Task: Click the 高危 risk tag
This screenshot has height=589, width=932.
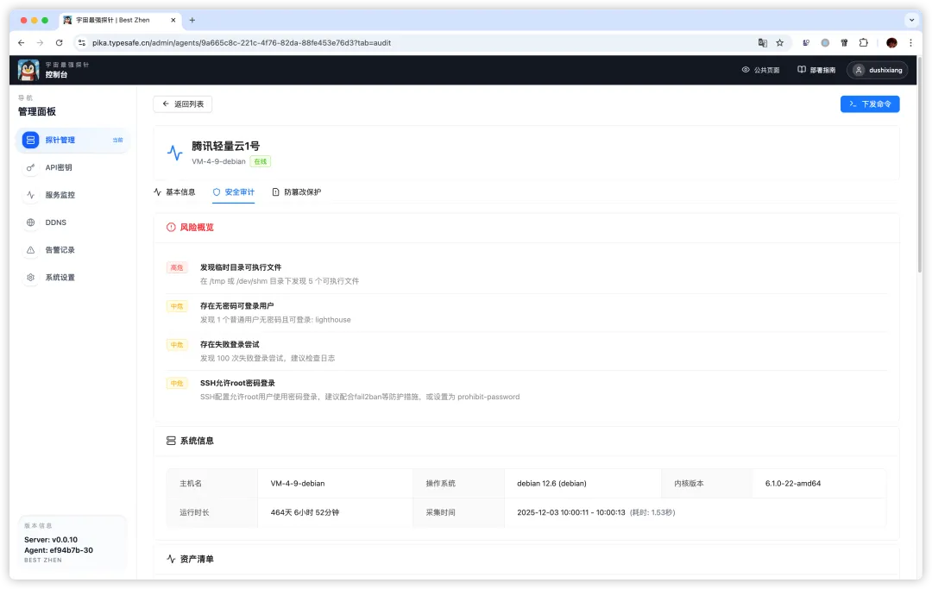Action: click(177, 268)
